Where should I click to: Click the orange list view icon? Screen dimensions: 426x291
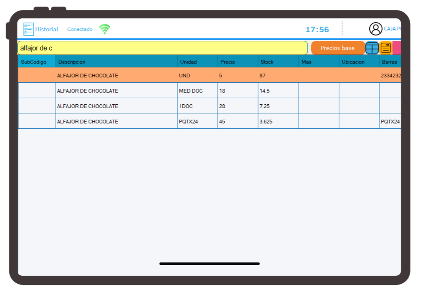coord(386,48)
